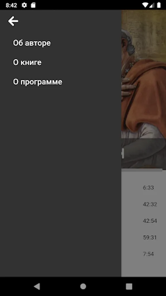
Task: Select the О книге menu item
Action: (27, 62)
